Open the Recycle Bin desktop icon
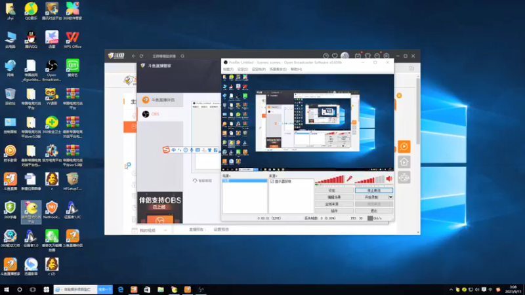The height and width of the screenshot is (295, 525). 10,96
